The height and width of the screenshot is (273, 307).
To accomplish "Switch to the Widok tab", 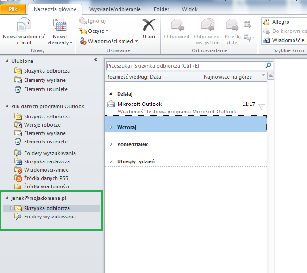I will 190,9.
